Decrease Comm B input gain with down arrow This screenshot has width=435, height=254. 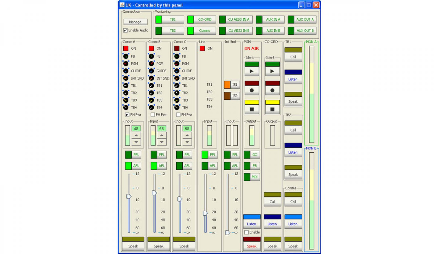pos(161,142)
